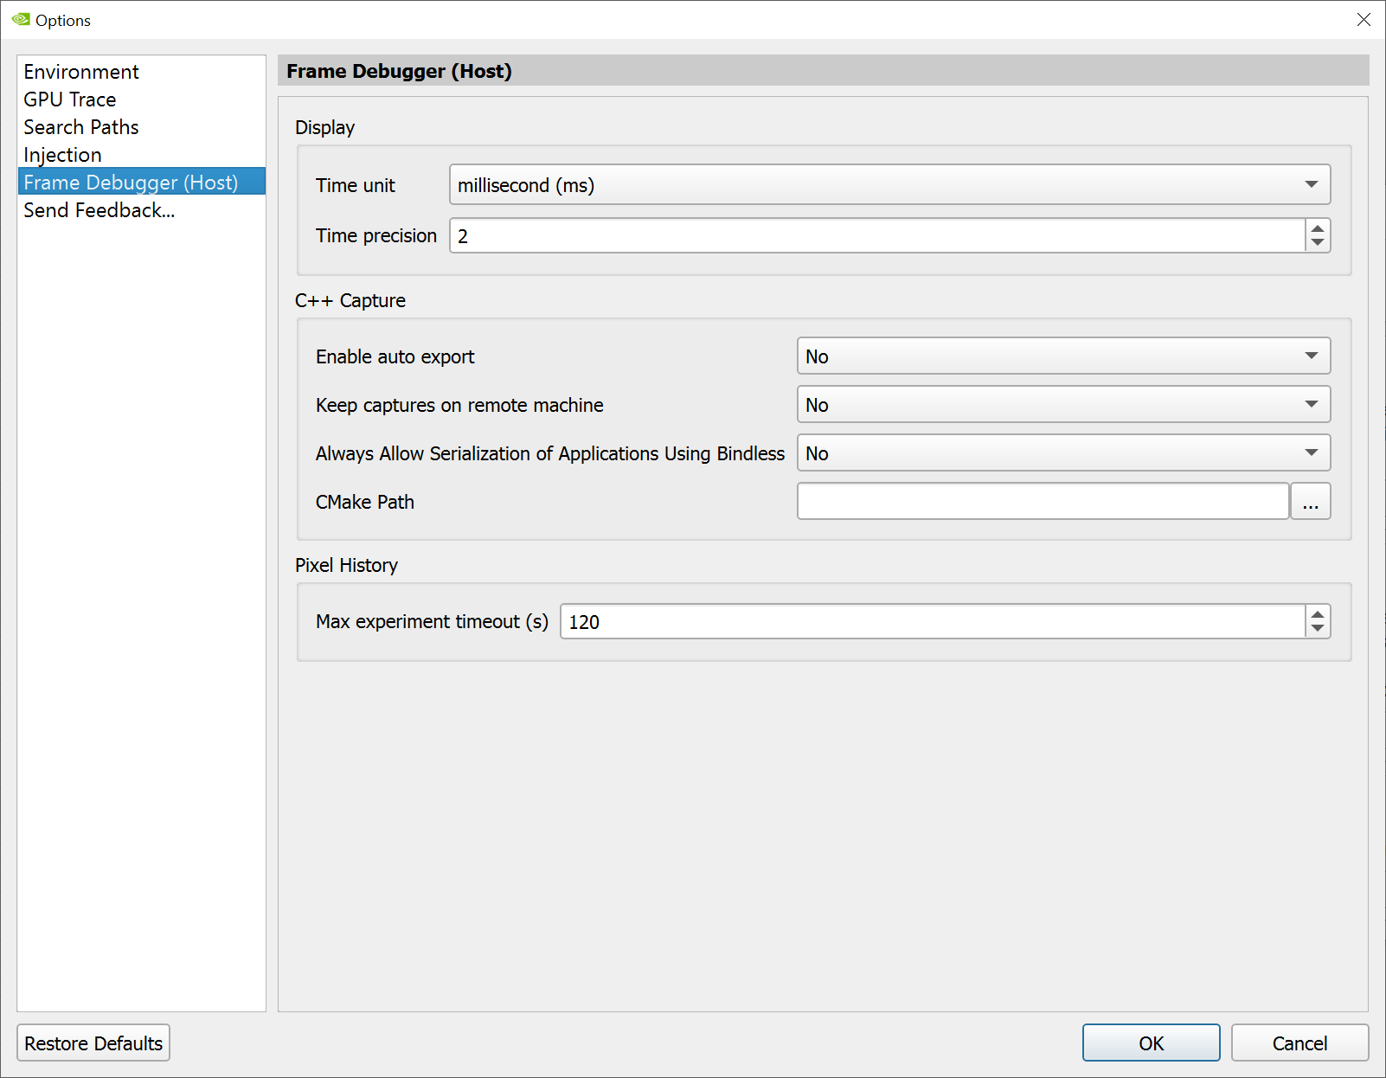Open the Search Paths settings page

pyautogui.click(x=80, y=127)
